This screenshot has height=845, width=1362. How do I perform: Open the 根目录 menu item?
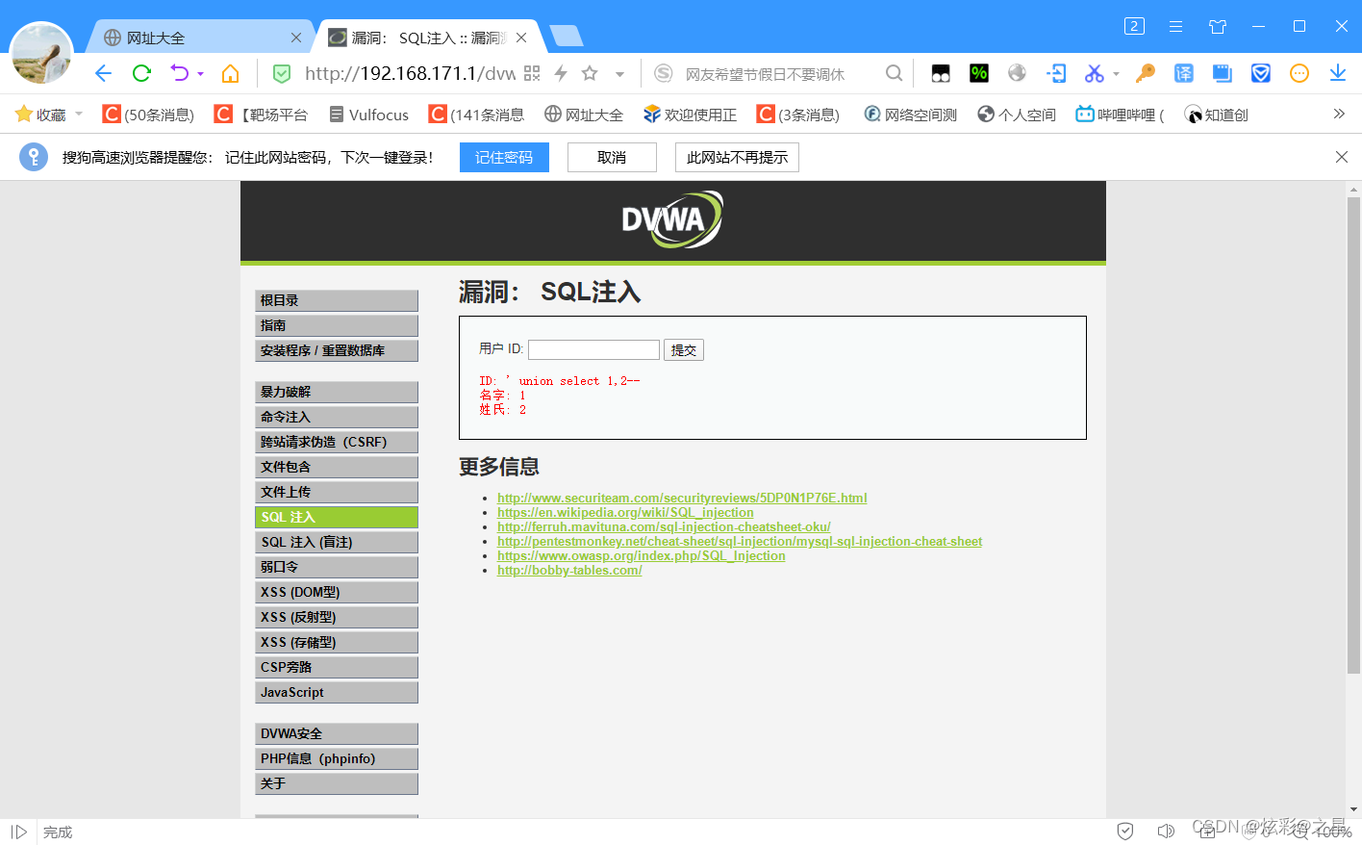pyautogui.click(x=337, y=300)
